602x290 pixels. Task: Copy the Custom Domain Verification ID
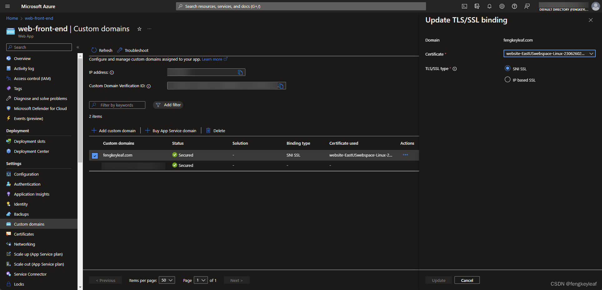(x=281, y=86)
